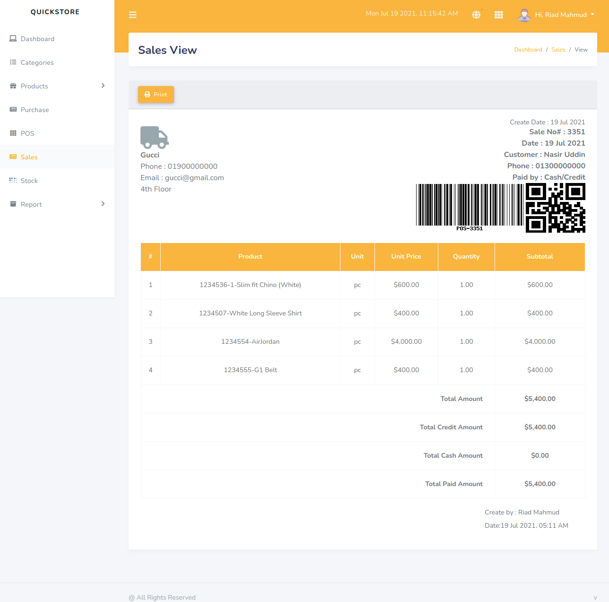Image resolution: width=609 pixels, height=602 pixels.
Task: Open Dashboard in the sidebar
Action: point(57,39)
